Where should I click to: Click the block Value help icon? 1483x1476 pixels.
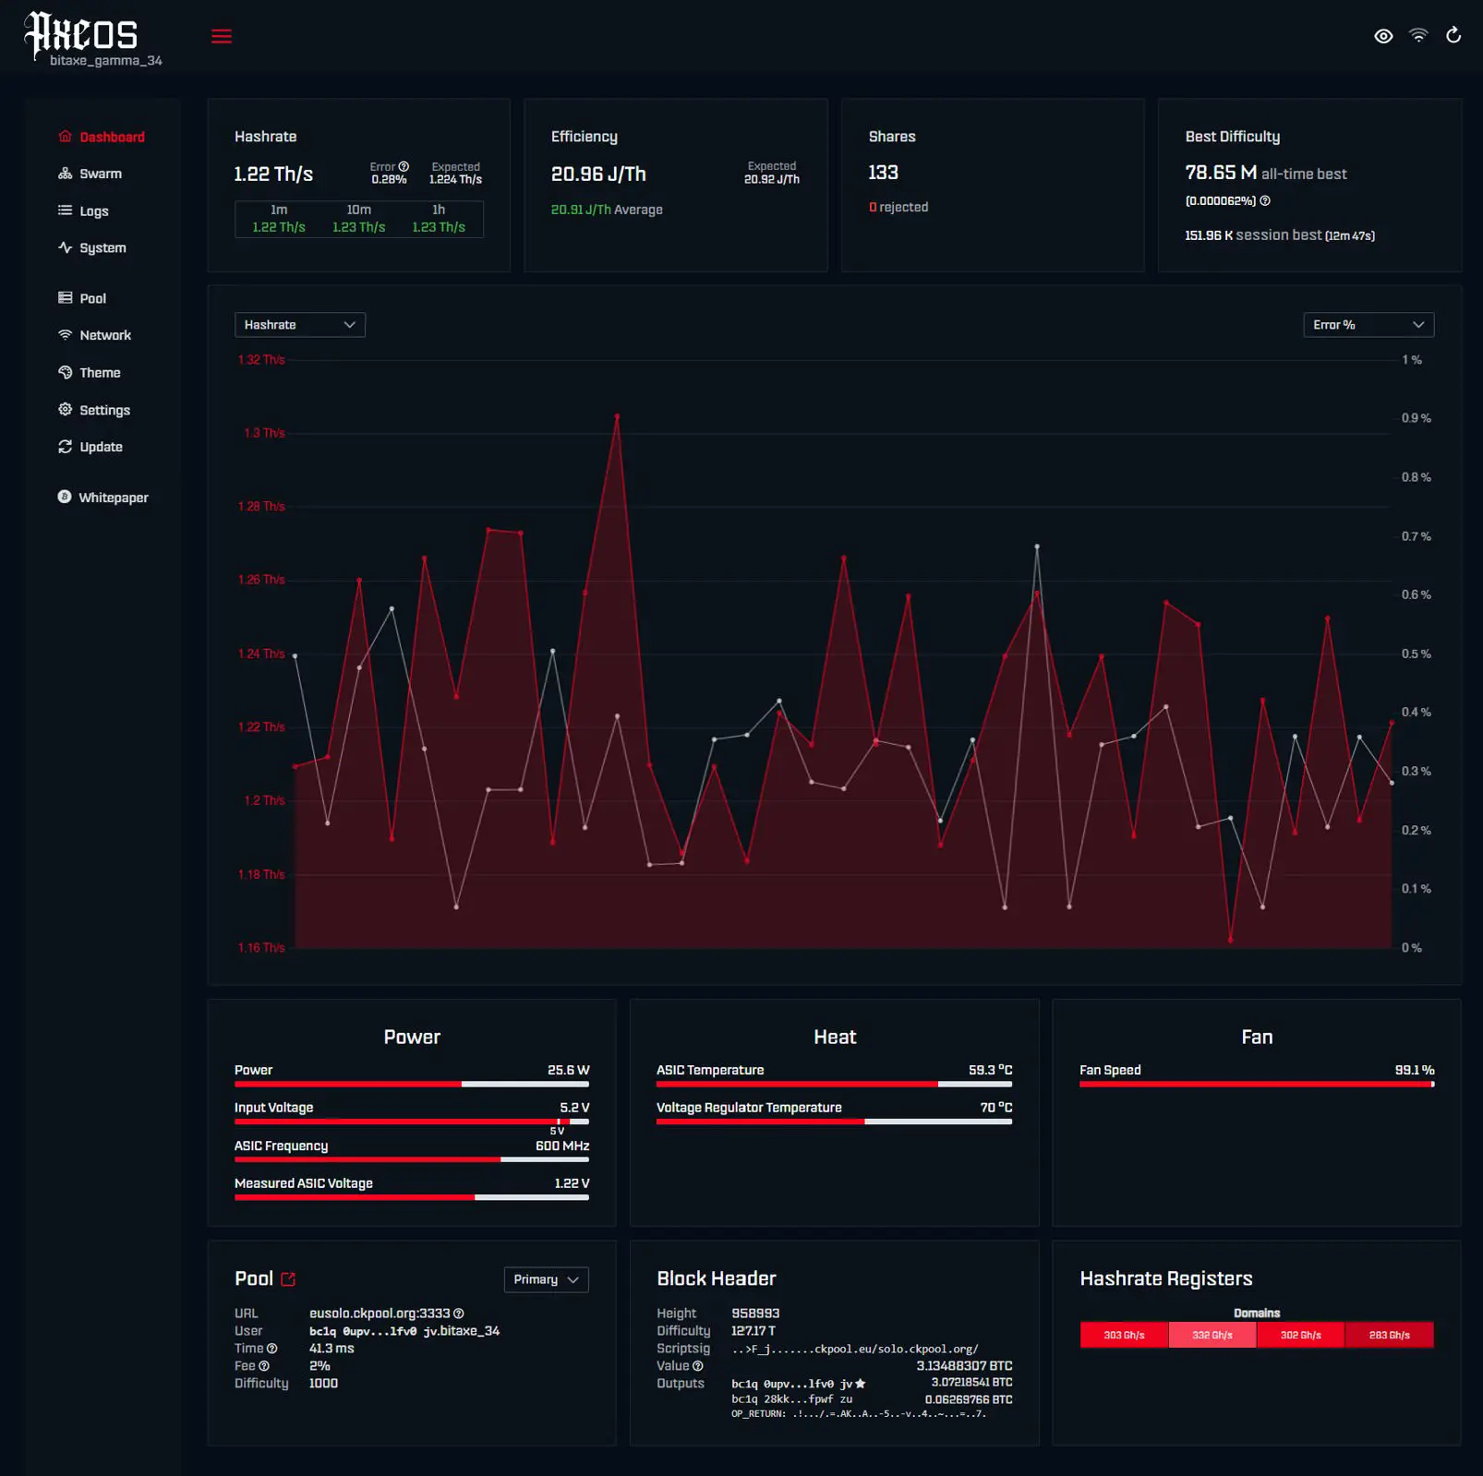tap(698, 1366)
